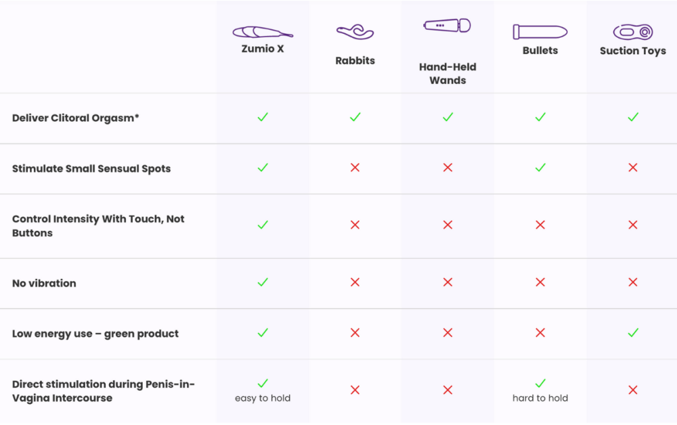Click green checkmark for Zumio X No vibration

coord(263,282)
